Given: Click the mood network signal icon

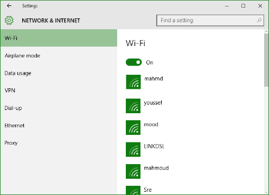Looking at the screenshot, I should click(133, 127).
